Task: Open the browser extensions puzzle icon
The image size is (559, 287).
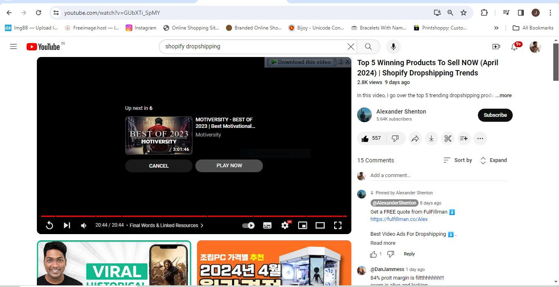Action: click(x=484, y=13)
